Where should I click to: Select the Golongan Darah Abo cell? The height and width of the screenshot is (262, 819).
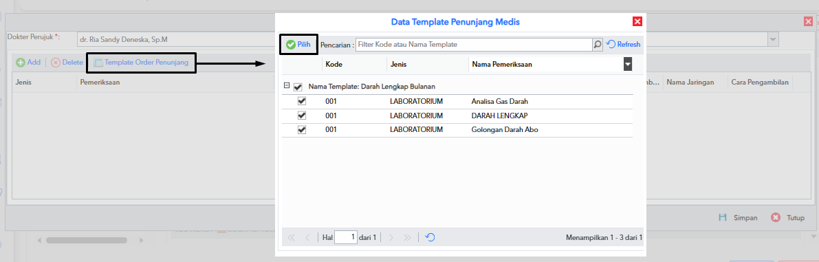[x=505, y=129]
